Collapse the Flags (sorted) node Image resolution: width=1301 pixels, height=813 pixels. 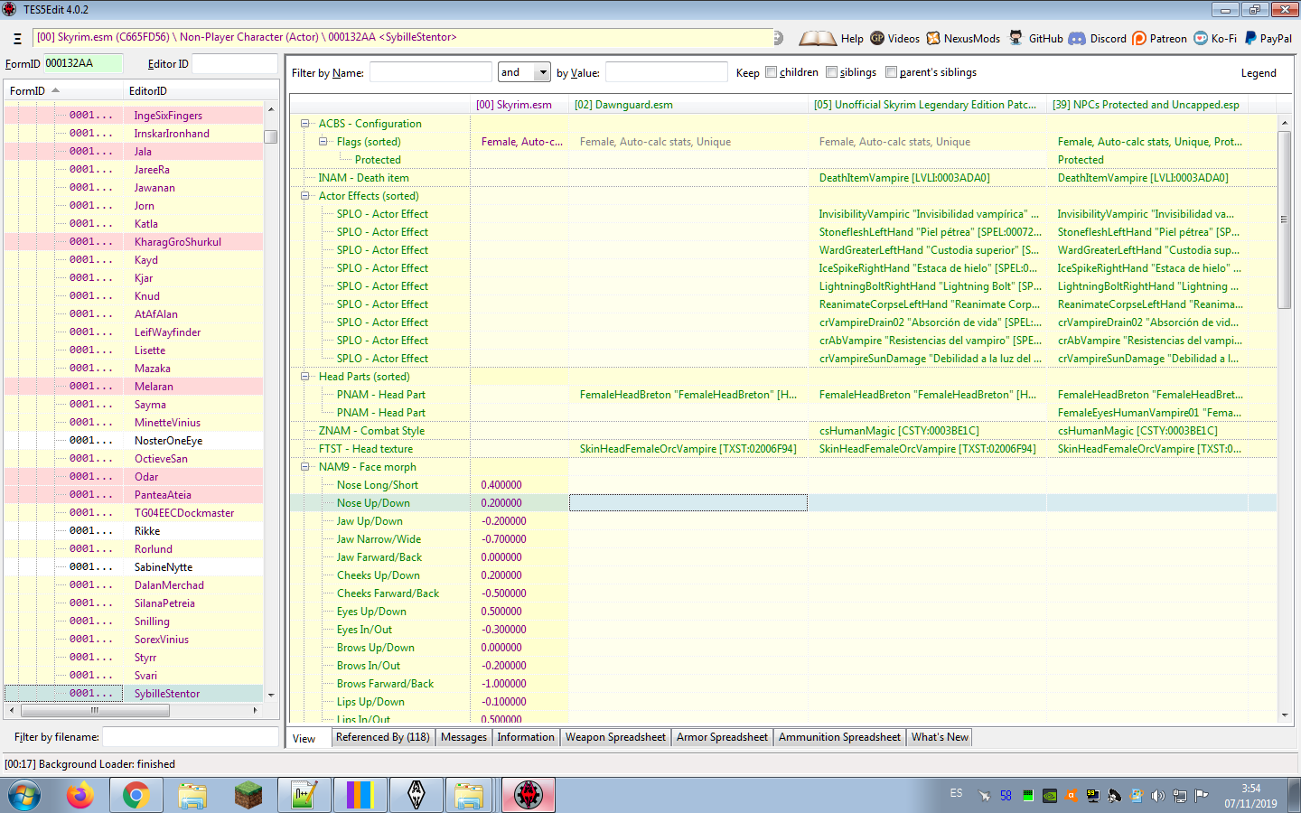coord(323,142)
